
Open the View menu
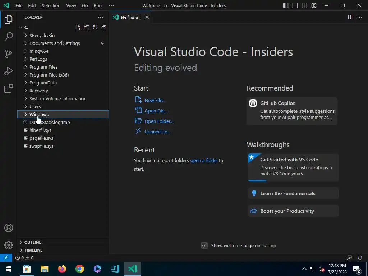71,5
